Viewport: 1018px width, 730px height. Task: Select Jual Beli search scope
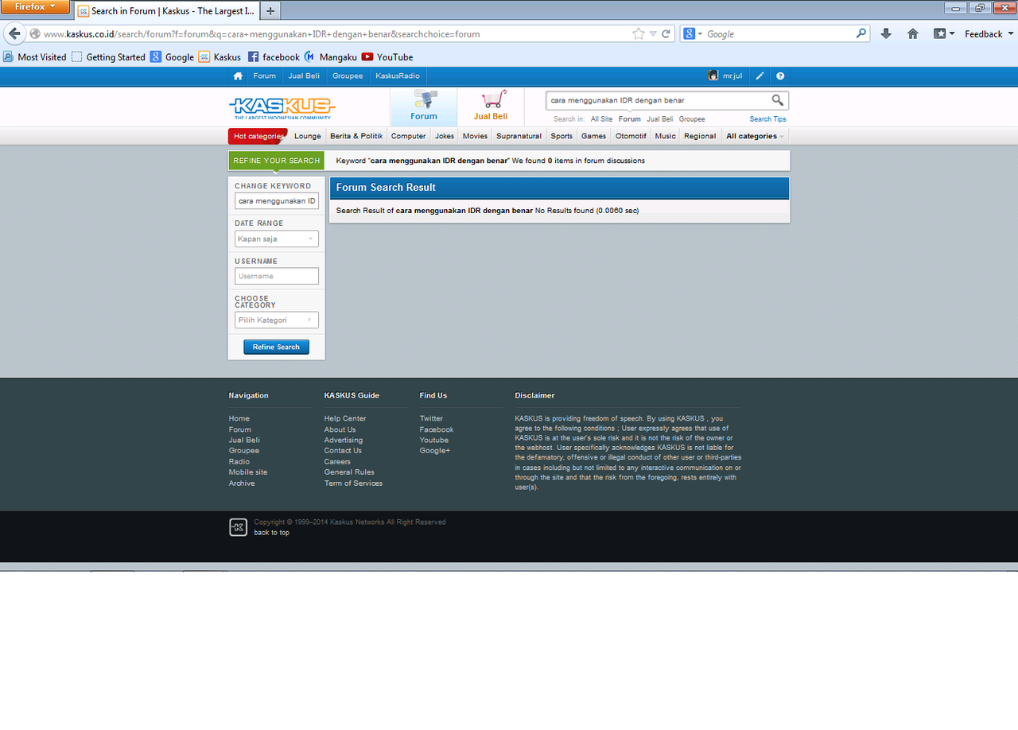[x=660, y=119]
